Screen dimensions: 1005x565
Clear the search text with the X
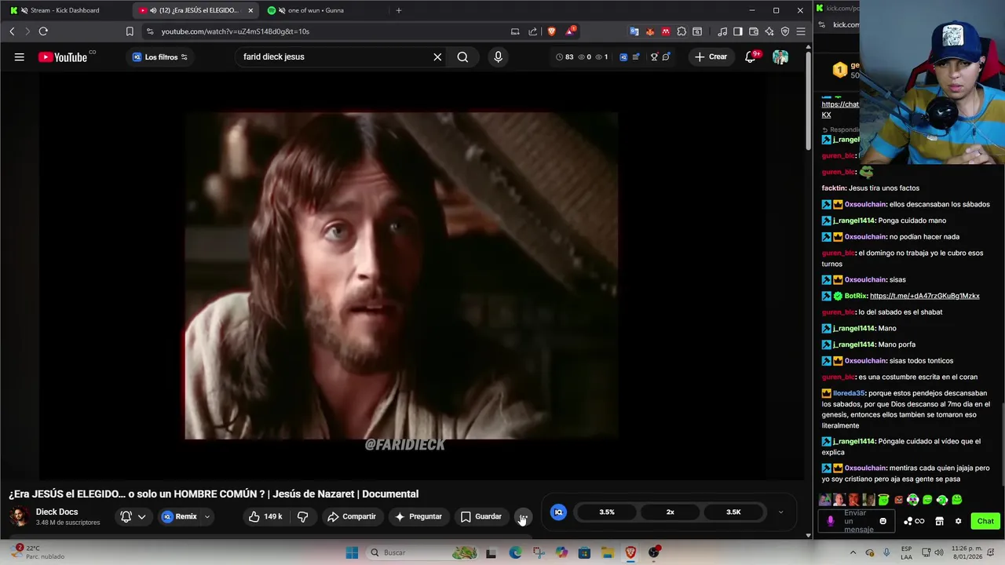coord(437,56)
